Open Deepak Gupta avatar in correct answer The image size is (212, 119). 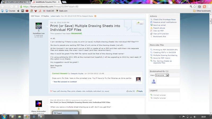138,80
